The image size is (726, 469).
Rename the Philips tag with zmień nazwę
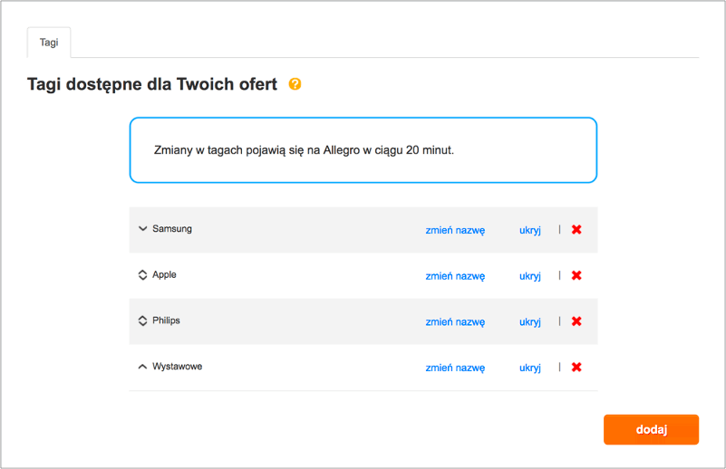[455, 321]
